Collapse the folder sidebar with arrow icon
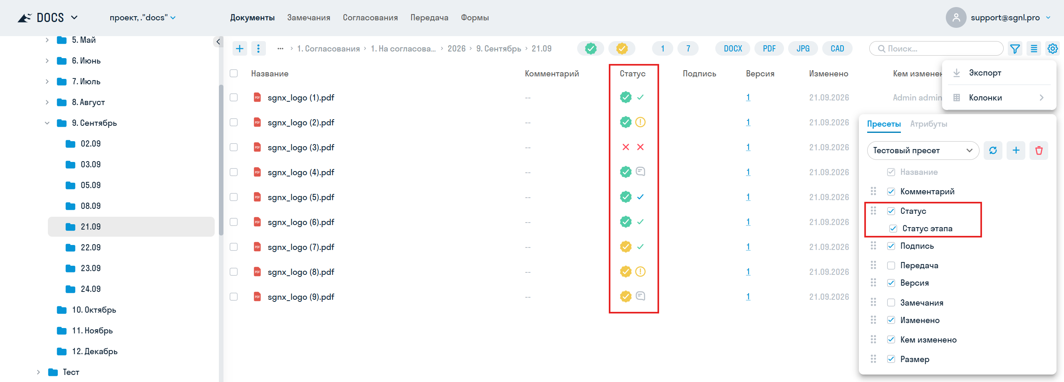Screen dimensions: 1064x382 pyautogui.click(x=218, y=42)
